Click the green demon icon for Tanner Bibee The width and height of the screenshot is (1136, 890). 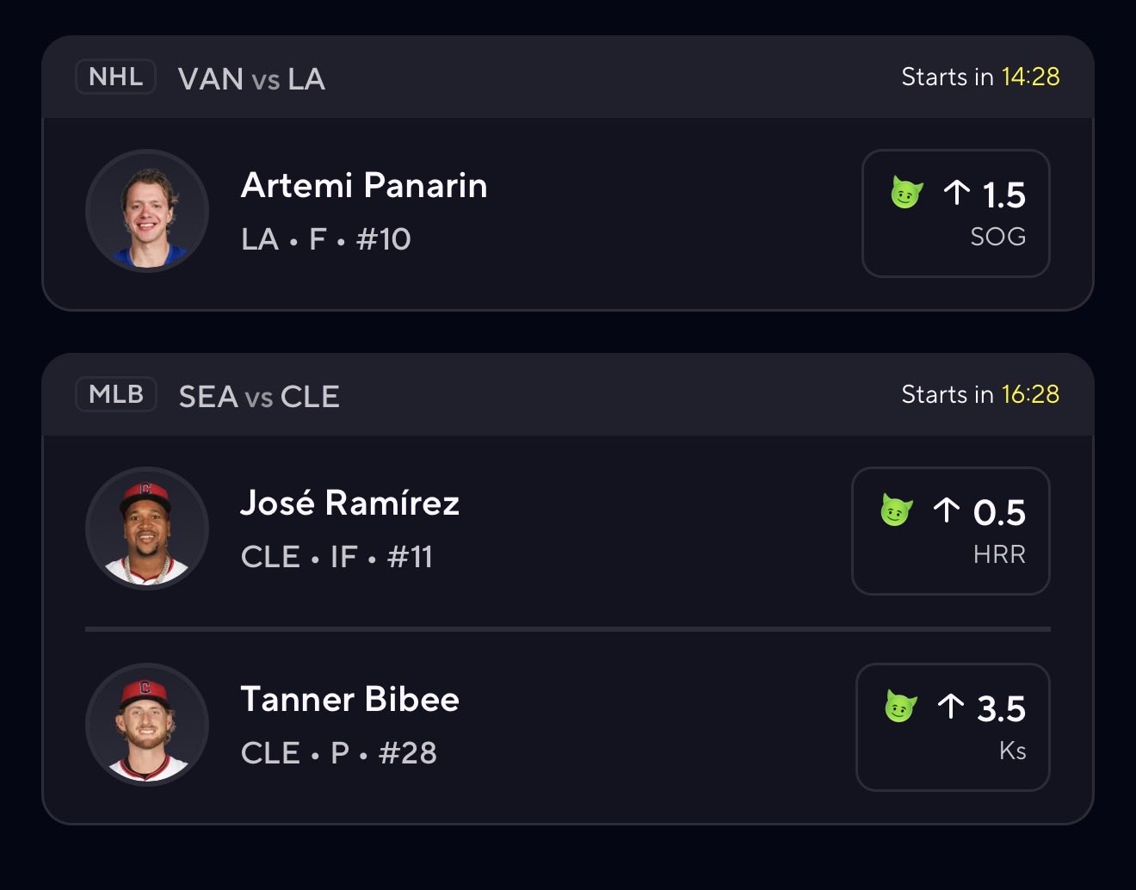(900, 707)
